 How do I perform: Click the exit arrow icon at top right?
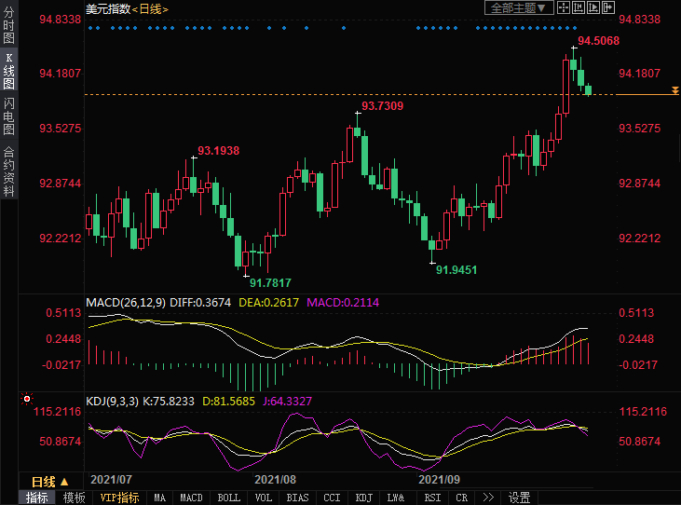tap(608, 7)
